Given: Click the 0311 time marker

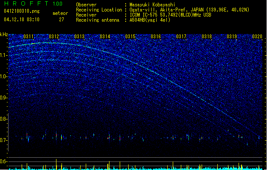Looking at the screenshot, I should click(28, 37).
